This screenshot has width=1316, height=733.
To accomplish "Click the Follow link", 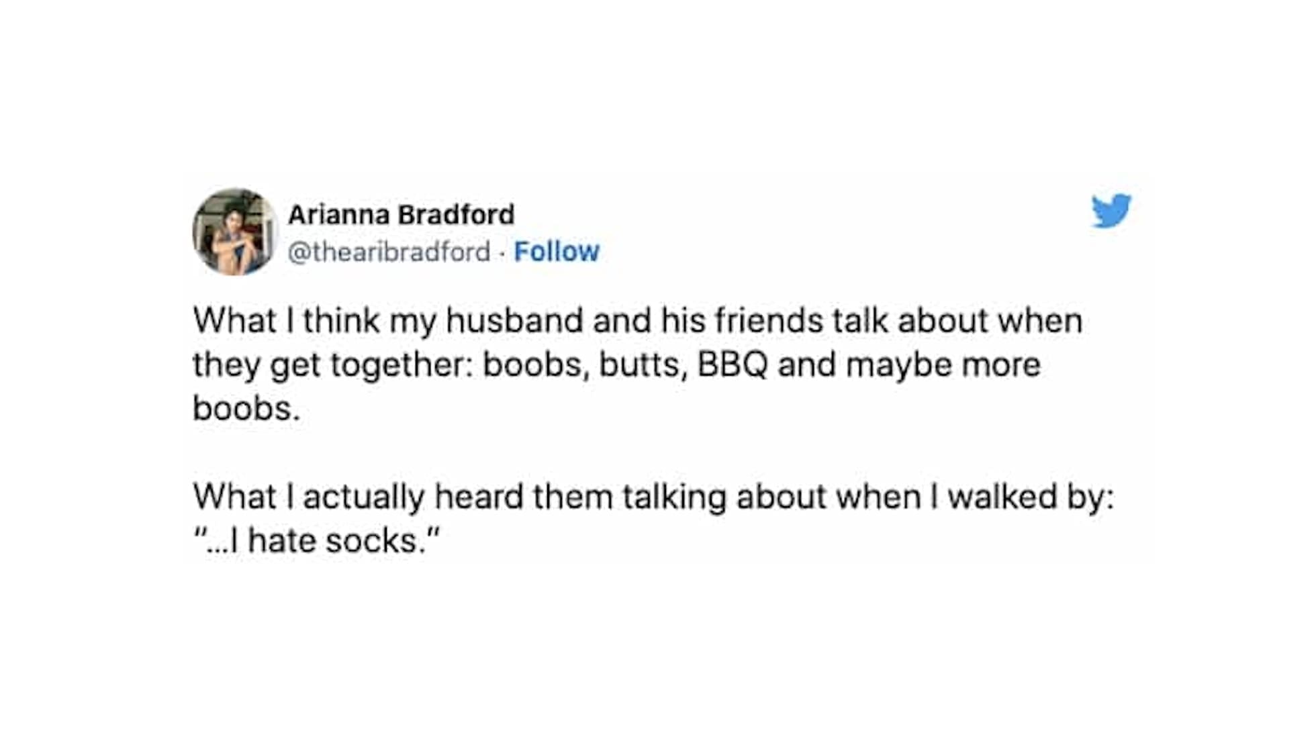I will tap(556, 252).
